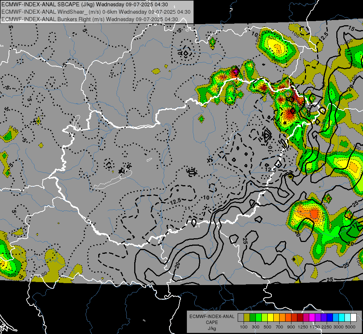Pick the pure blue legend swatch

330,318
